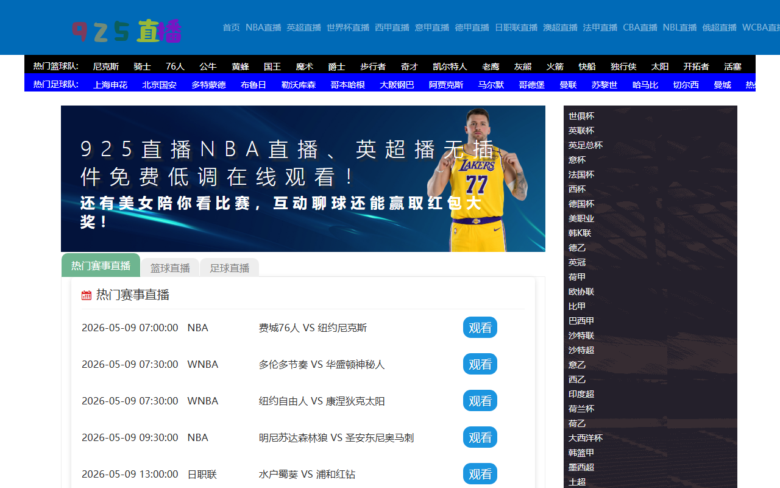Open 北京国安 football team link
This screenshot has width=780, height=488.
[x=160, y=85]
